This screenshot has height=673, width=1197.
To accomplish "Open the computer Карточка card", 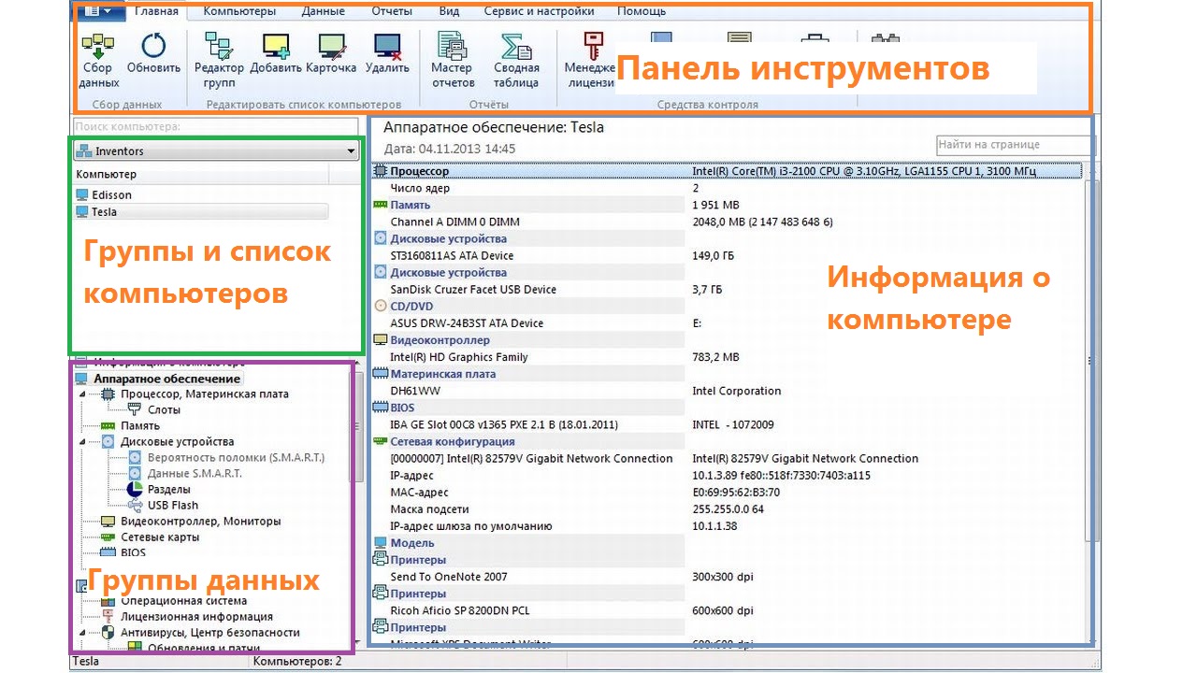I will pyautogui.click(x=331, y=47).
